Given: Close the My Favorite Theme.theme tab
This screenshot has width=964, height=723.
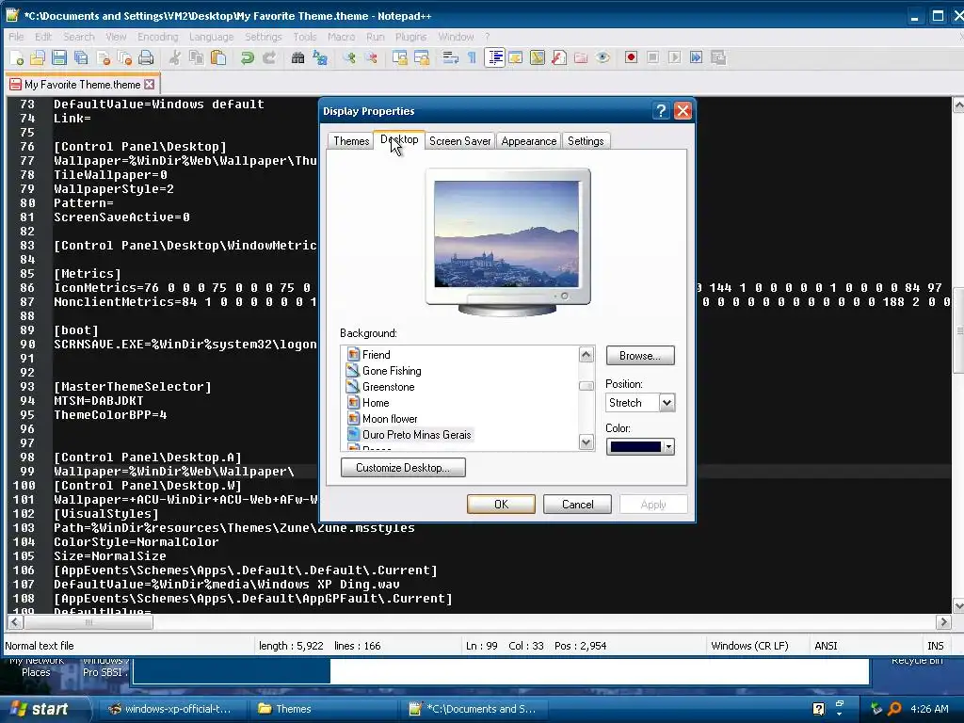Looking at the screenshot, I should pyautogui.click(x=150, y=84).
